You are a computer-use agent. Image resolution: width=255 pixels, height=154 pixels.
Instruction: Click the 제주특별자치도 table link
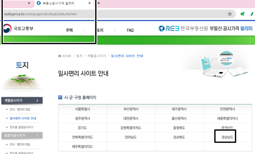[x=82, y=146]
